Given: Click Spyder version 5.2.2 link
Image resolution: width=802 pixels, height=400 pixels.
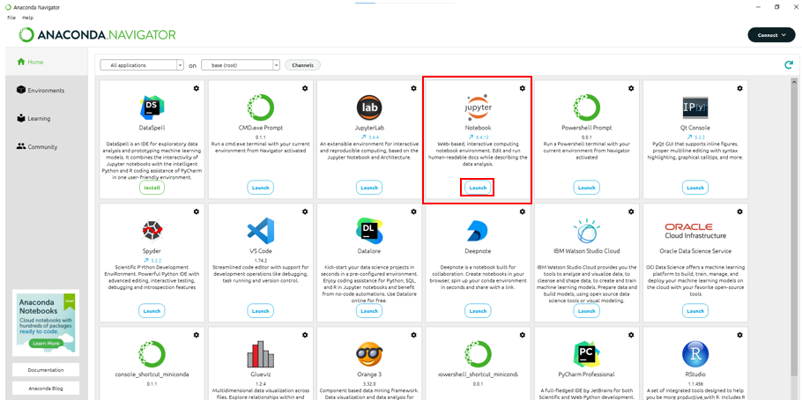Looking at the screenshot, I should pos(152,261).
